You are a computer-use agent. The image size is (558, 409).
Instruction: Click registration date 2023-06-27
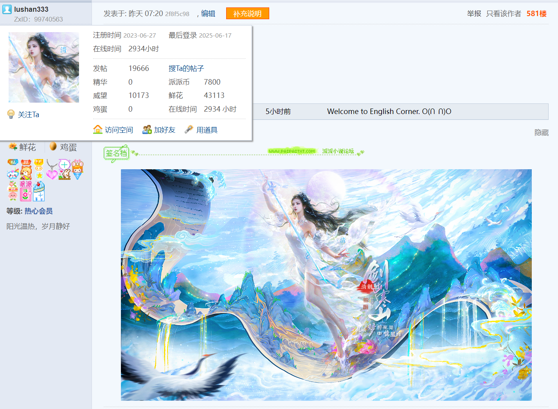pyautogui.click(x=140, y=36)
